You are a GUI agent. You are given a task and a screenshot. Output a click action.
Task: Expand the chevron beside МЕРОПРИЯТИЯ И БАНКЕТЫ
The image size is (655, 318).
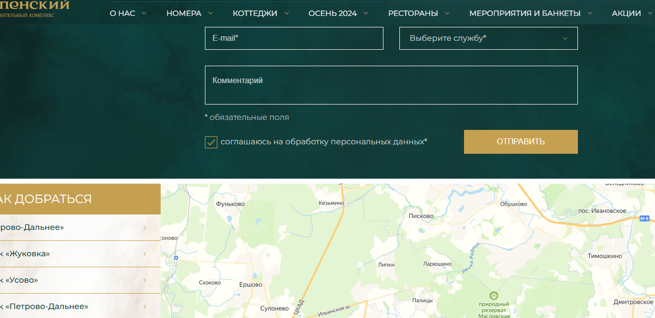(590, 13)
